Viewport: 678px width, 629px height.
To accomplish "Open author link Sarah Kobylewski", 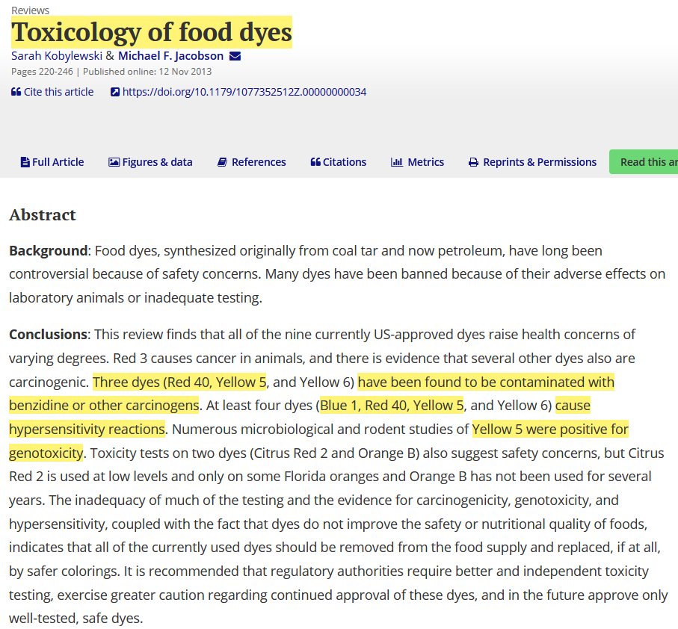I will [57, 56].
